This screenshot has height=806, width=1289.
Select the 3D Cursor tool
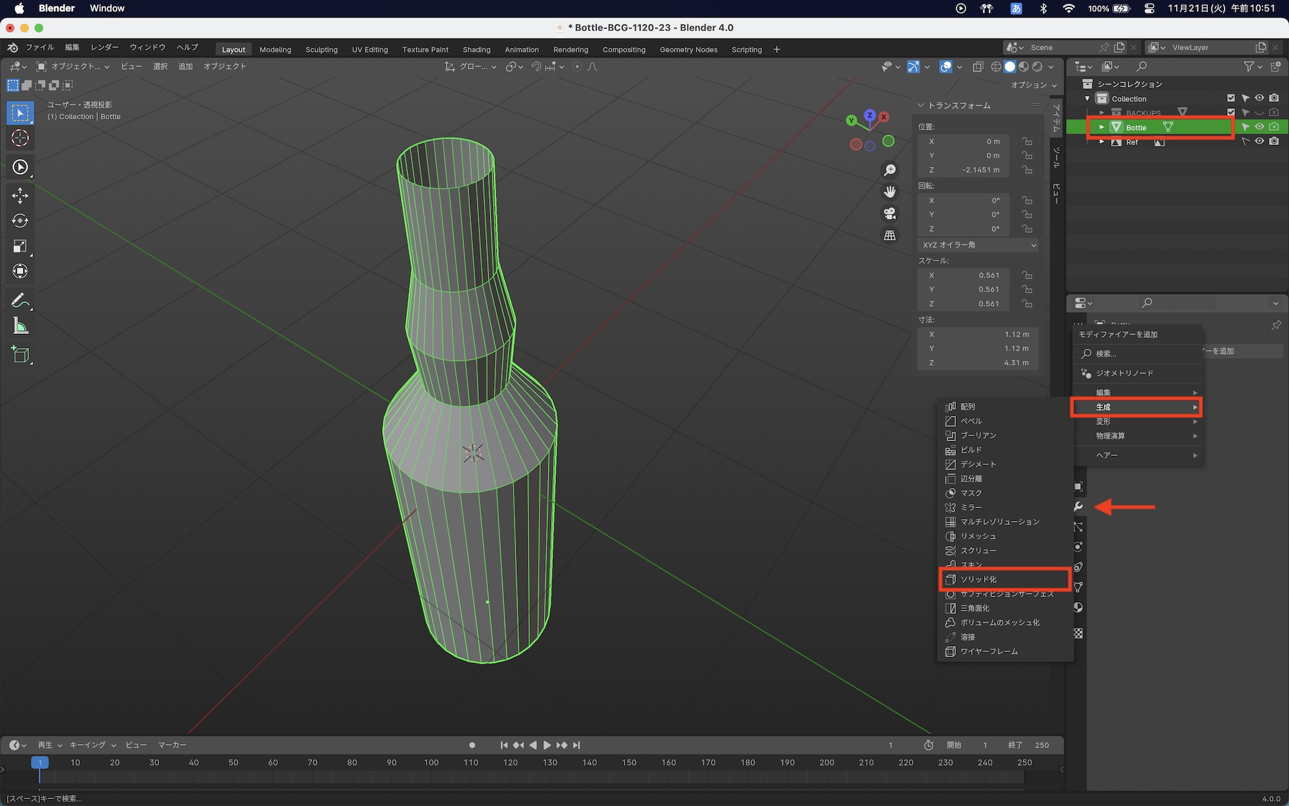20,138
